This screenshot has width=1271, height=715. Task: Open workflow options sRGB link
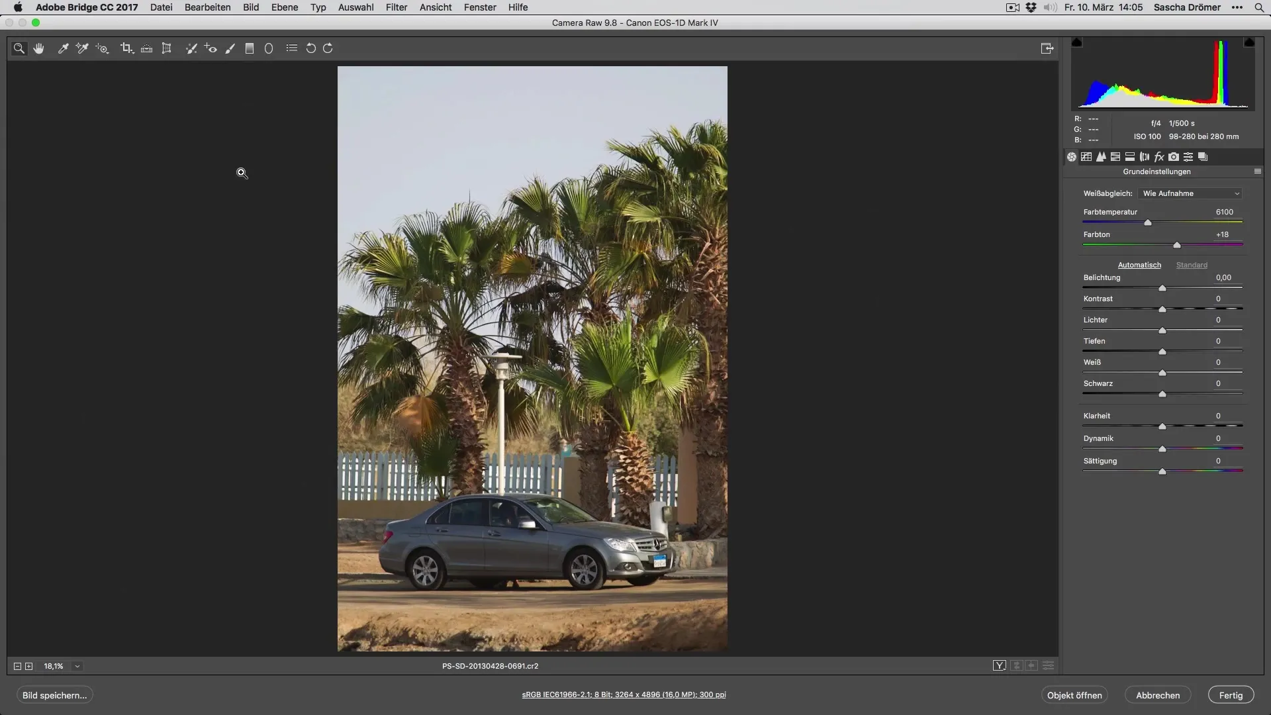coord(624,694)
